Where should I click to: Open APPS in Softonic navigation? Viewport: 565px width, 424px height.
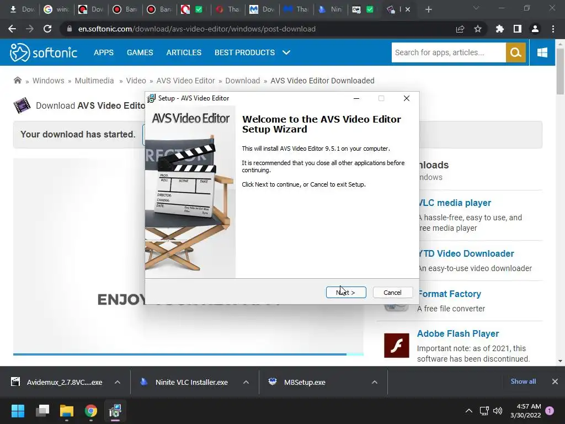click(x=104, y=52)
